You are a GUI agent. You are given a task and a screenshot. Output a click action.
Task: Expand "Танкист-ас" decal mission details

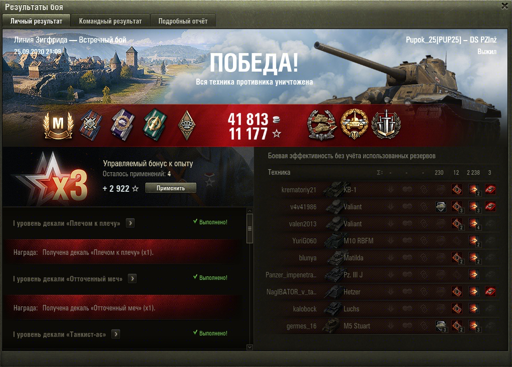pyautogui.click(x=116, y=334)
